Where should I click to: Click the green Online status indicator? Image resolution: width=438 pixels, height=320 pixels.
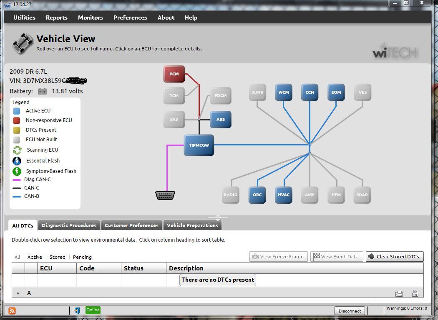pos(93,310)
